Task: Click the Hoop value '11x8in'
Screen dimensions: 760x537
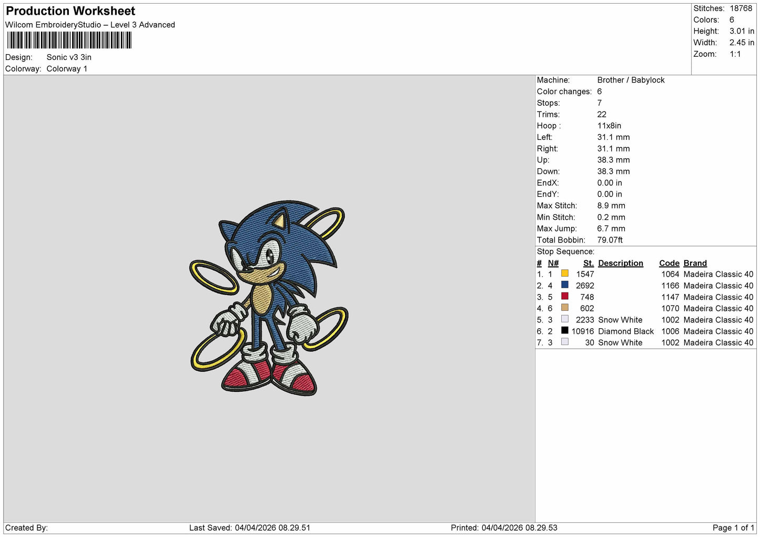Action: pyautogui.click(x=609, y=126)
